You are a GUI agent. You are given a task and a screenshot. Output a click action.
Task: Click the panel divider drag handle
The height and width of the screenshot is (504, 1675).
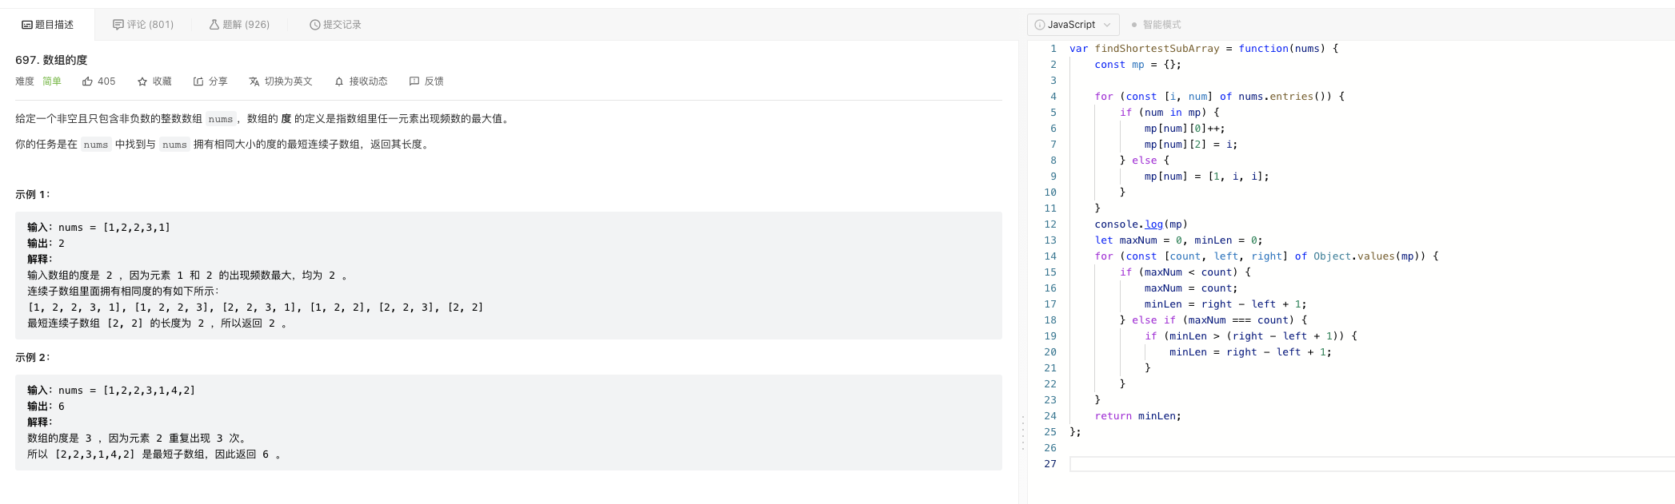(1022, 433)
